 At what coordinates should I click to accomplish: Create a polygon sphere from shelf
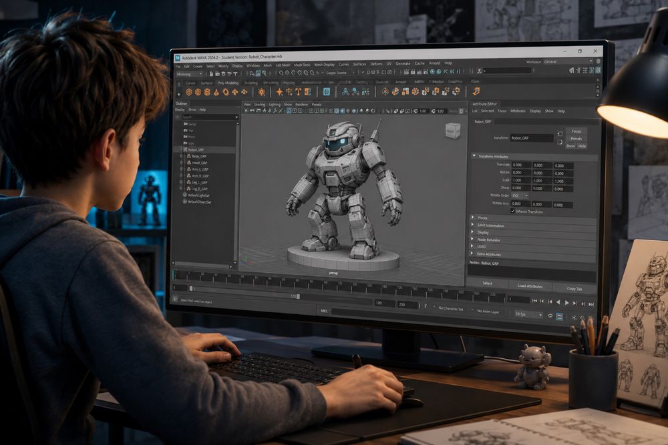(x=189, y=92)
